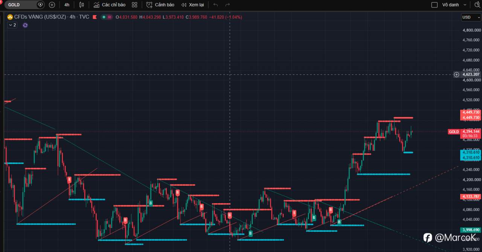Create an alert via Cảnh báo
The image size is (482, 252).
point(160,5)
